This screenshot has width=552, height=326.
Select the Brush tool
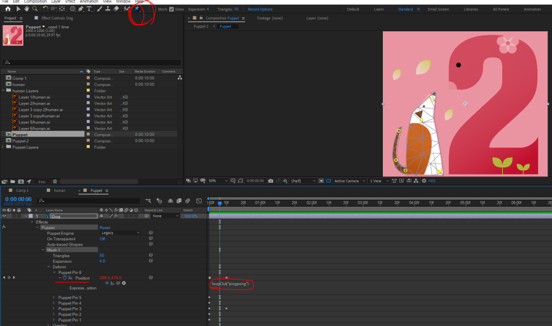click(99, 9)
